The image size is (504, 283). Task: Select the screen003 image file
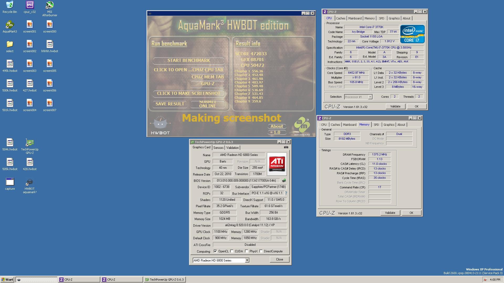30,66
